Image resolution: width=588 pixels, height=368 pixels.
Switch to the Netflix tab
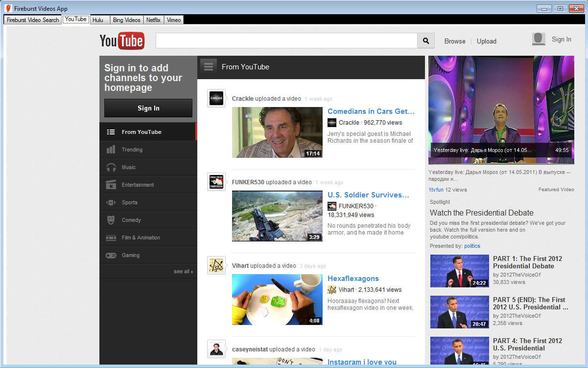pos(153,20)
